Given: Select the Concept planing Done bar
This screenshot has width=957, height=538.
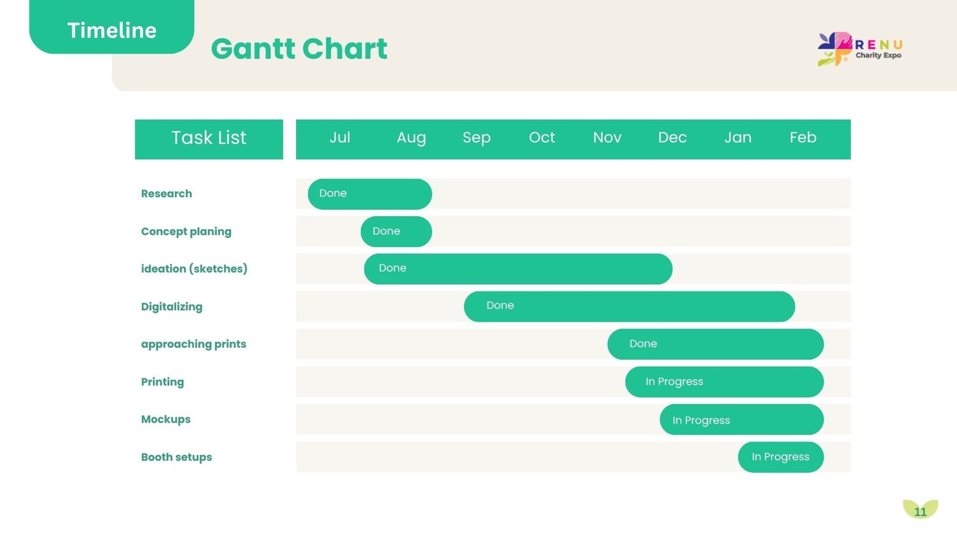Looking at the screenshot, I should pyautogui.click(x=396, y=232).
